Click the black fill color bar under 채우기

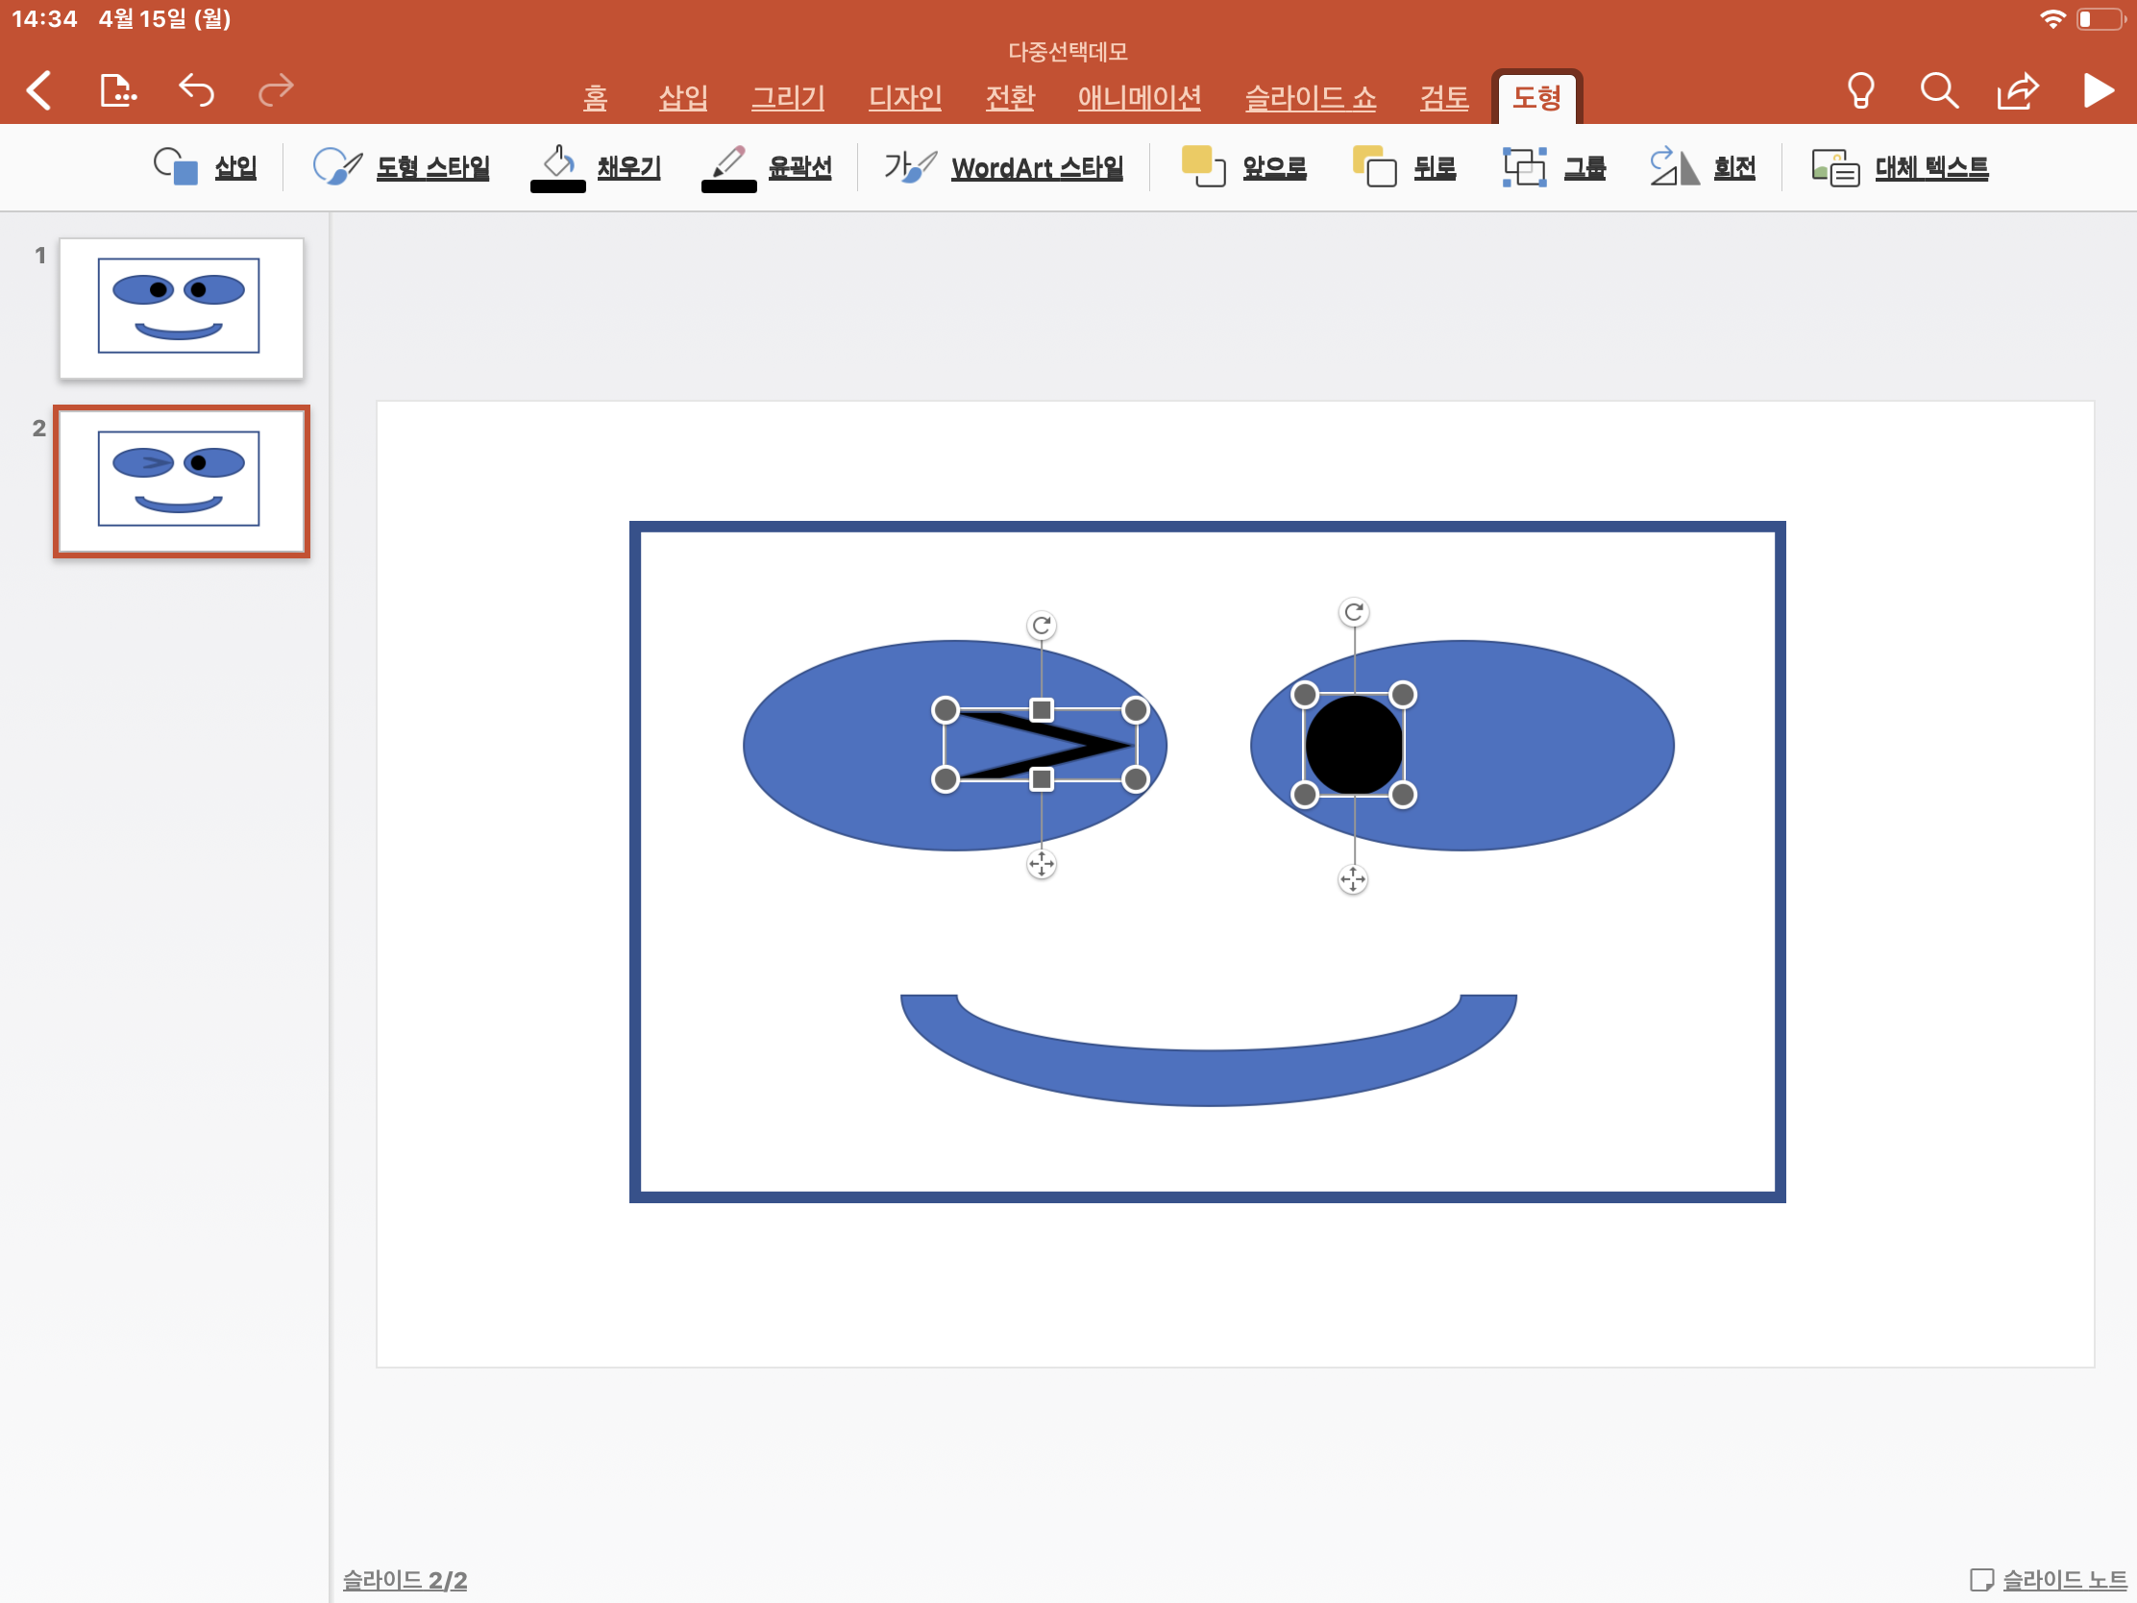pyautogui.click(x=558, y=186)
